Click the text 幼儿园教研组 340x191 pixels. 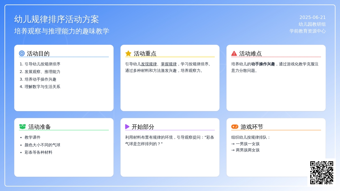point(312,24)
